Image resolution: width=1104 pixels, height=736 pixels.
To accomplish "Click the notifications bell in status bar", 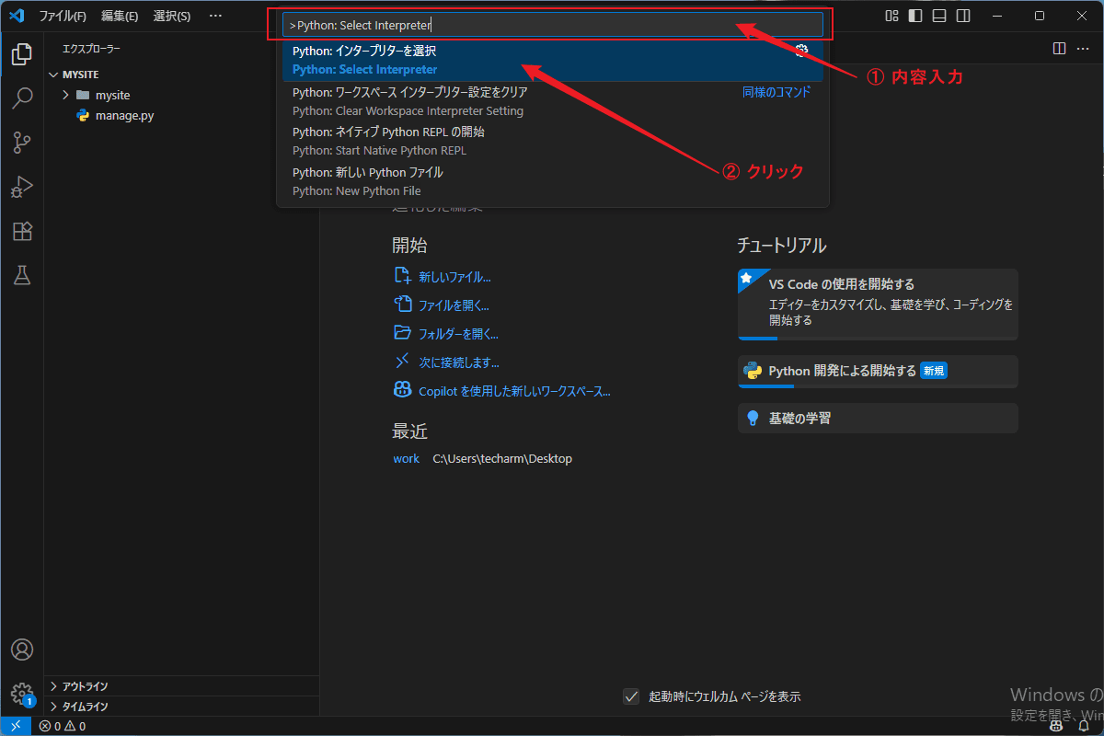I will pos(1083,726).
